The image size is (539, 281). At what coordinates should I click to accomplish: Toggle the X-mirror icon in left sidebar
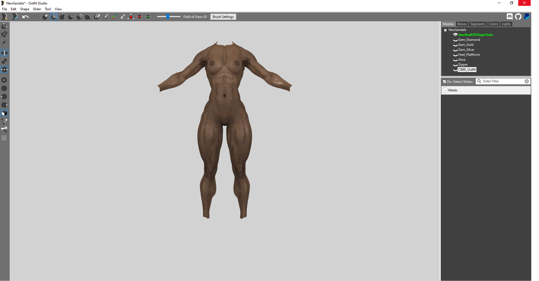coord(4,53)
